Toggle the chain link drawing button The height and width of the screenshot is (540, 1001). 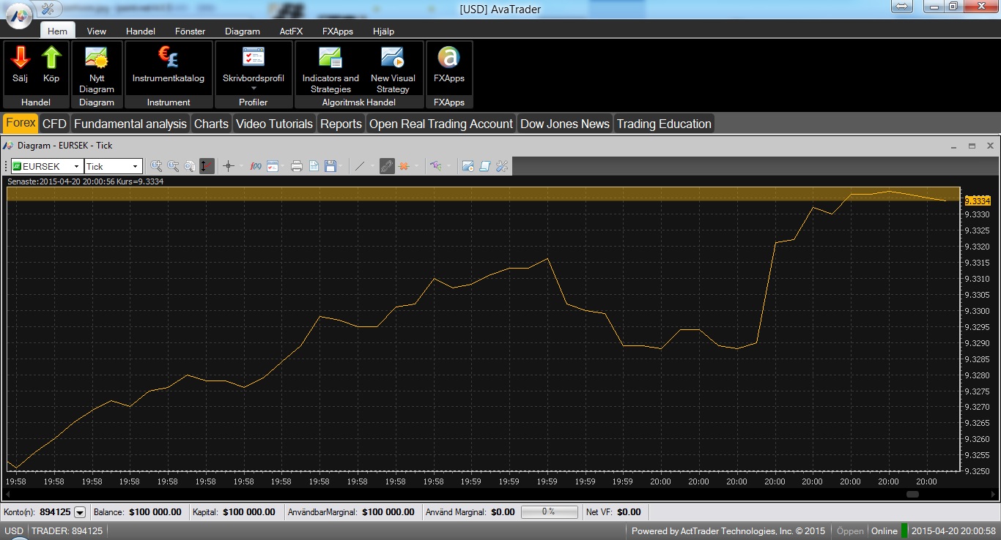pyautogui.click(x=387, y=166)
